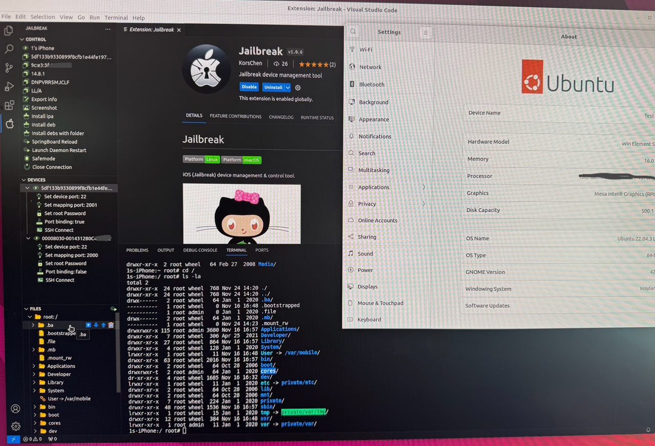
Task: Open the Uninstall dropdown arrow
Action: click(288, 87)
